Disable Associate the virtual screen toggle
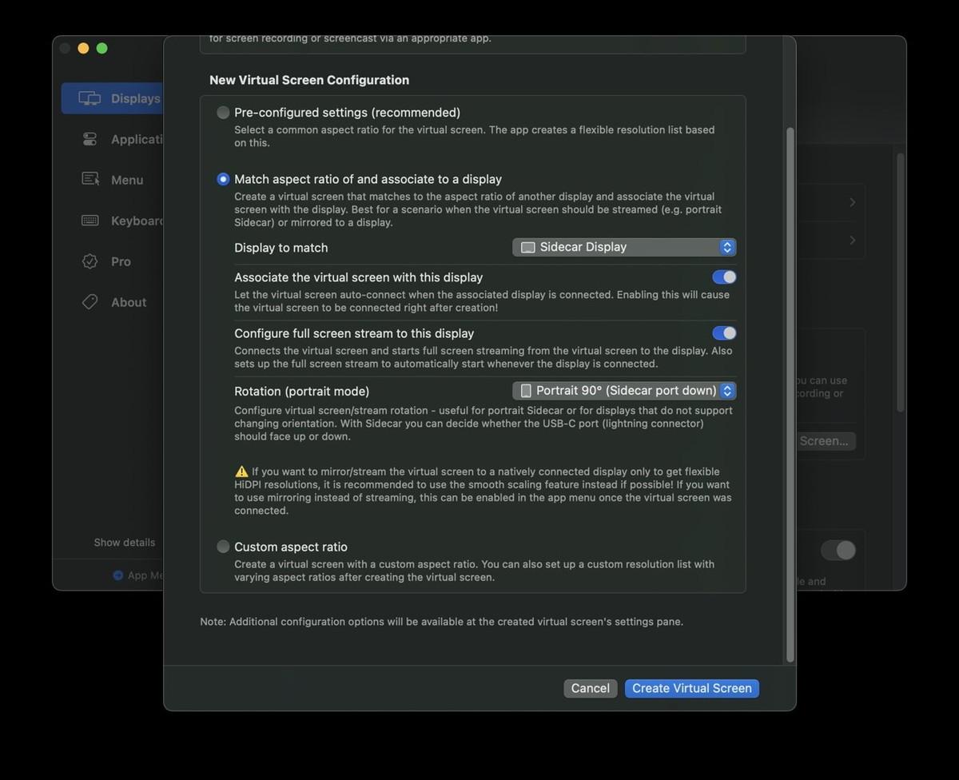Image resolution: width=959 pixels, height=780 pixels. pos(724,277)
